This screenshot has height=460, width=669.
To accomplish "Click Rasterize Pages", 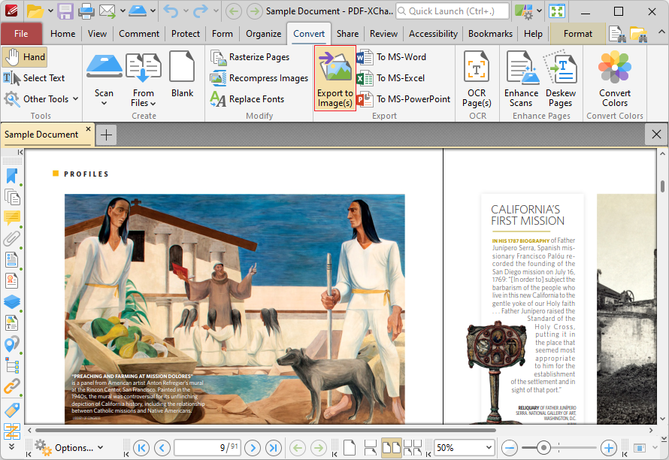I will [250, 57].
